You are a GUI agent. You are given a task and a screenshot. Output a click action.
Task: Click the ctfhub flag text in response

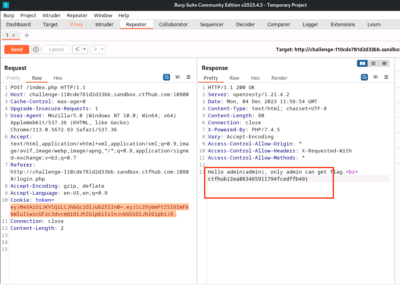[258, 179]
